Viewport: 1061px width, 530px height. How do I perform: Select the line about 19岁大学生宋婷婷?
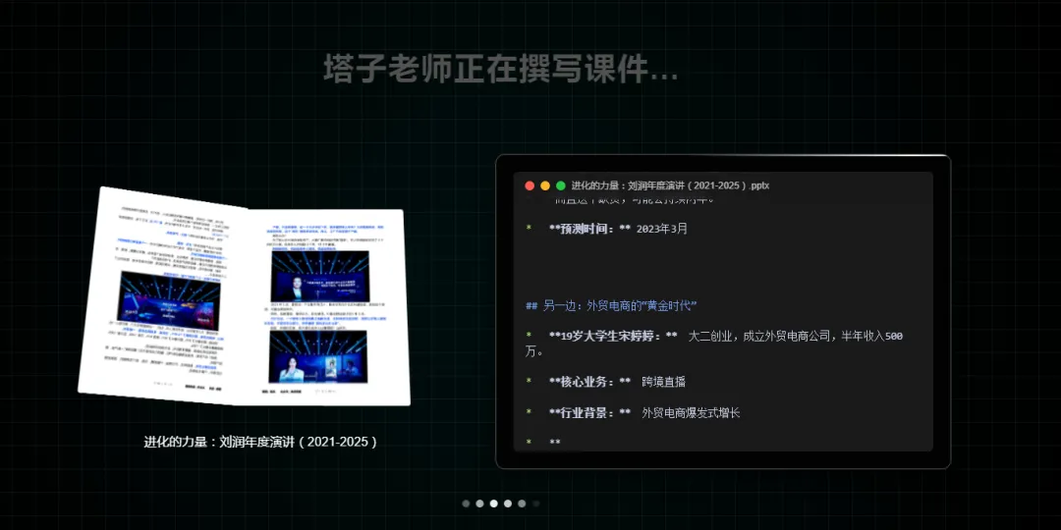click(714, 344)
